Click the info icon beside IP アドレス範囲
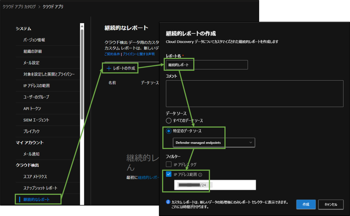Screen dimensions: 350x216 (200, 175)
